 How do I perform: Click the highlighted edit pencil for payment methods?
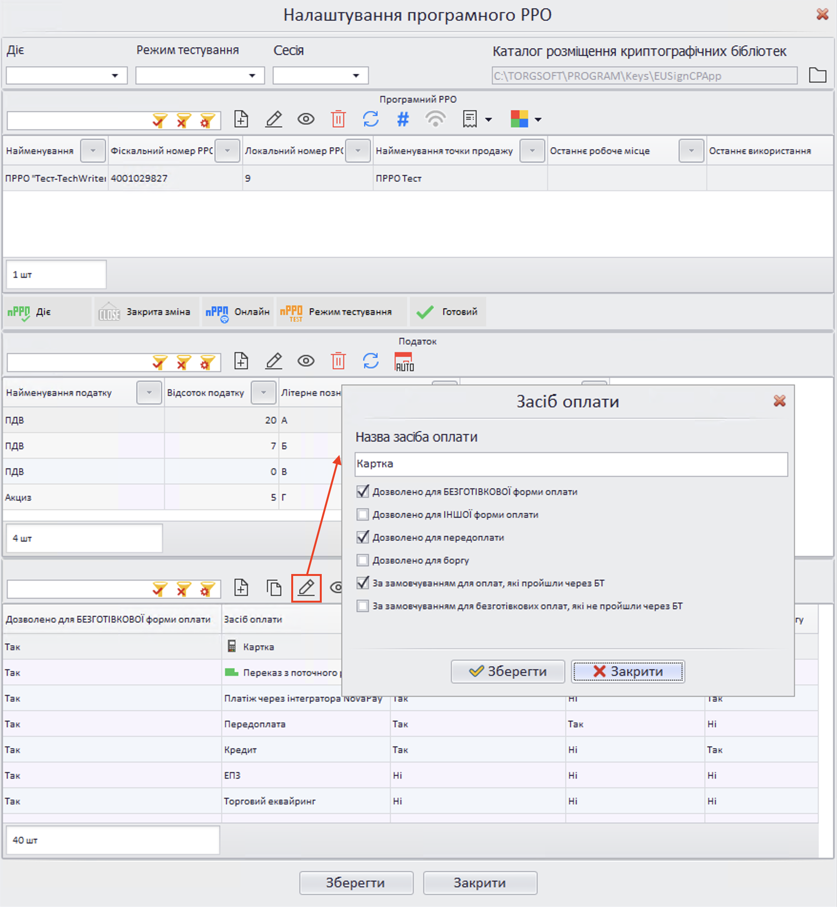point(306,588)
